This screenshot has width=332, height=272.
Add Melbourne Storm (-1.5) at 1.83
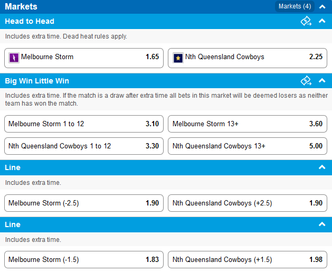tap(84, 260)
